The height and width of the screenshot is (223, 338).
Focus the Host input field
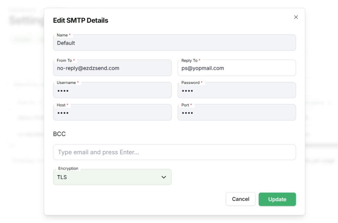point(112,113)
